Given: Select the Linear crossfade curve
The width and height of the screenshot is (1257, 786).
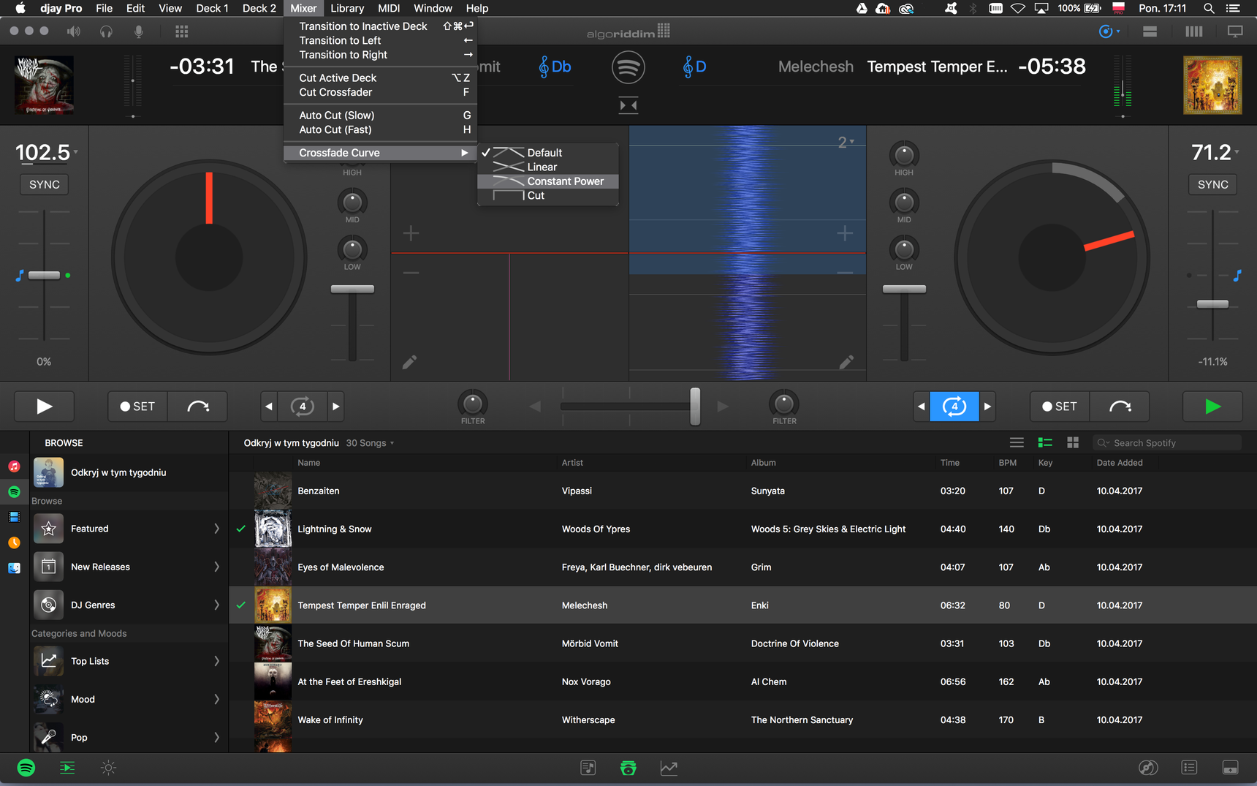Looking at the screenshot, I should point(548,167).
